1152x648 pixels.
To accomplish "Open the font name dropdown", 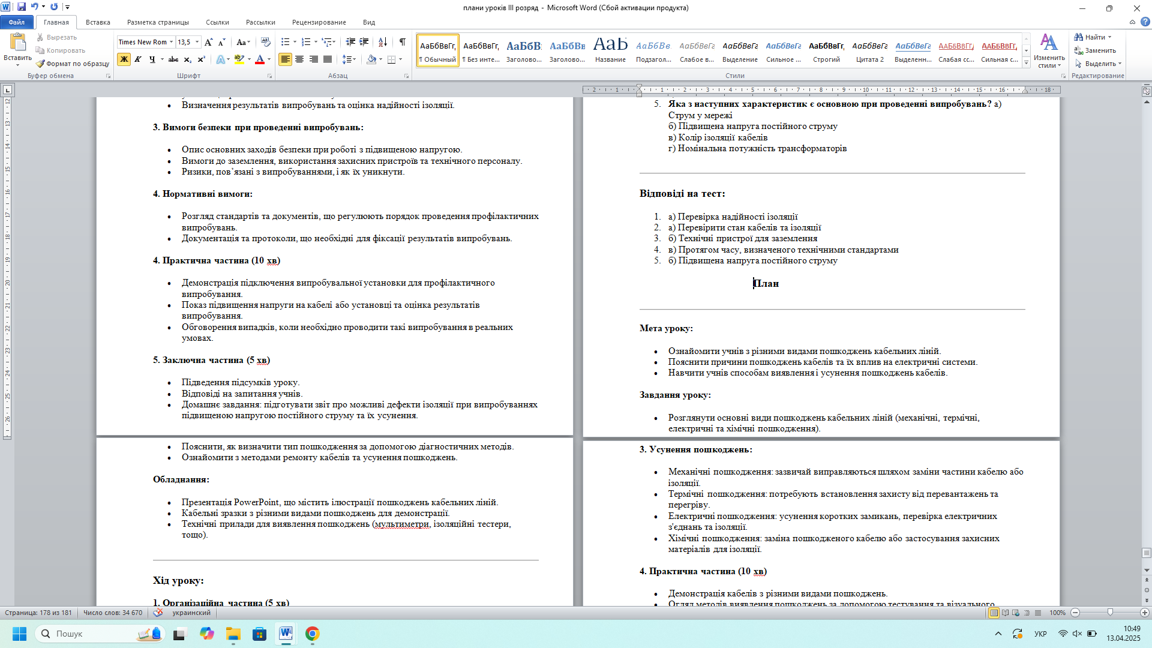I will click(x=172, y=42).
